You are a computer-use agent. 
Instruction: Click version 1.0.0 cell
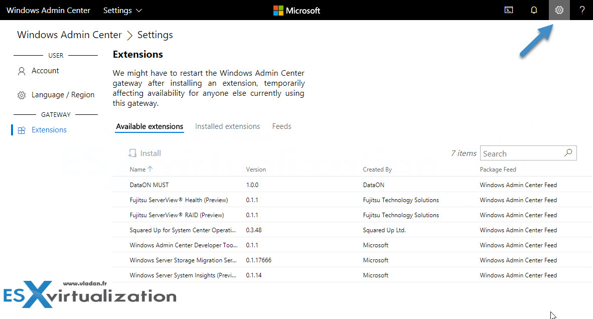252,185
